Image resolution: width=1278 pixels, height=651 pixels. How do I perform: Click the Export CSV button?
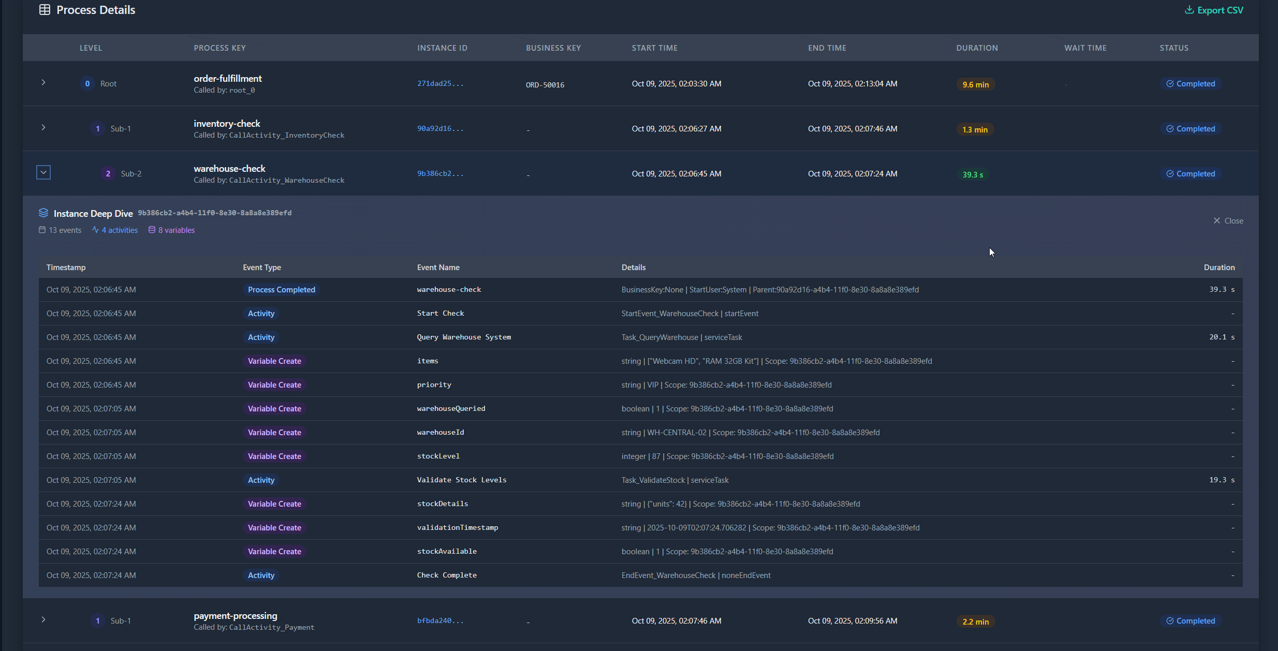[x=1214, y=10]
